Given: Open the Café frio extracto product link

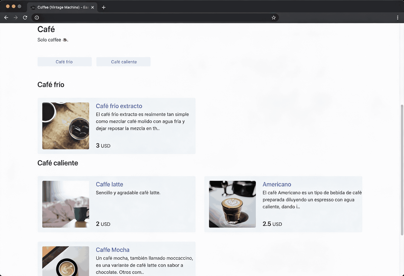Looking at the screenshot, I should [x=119, y=106].
